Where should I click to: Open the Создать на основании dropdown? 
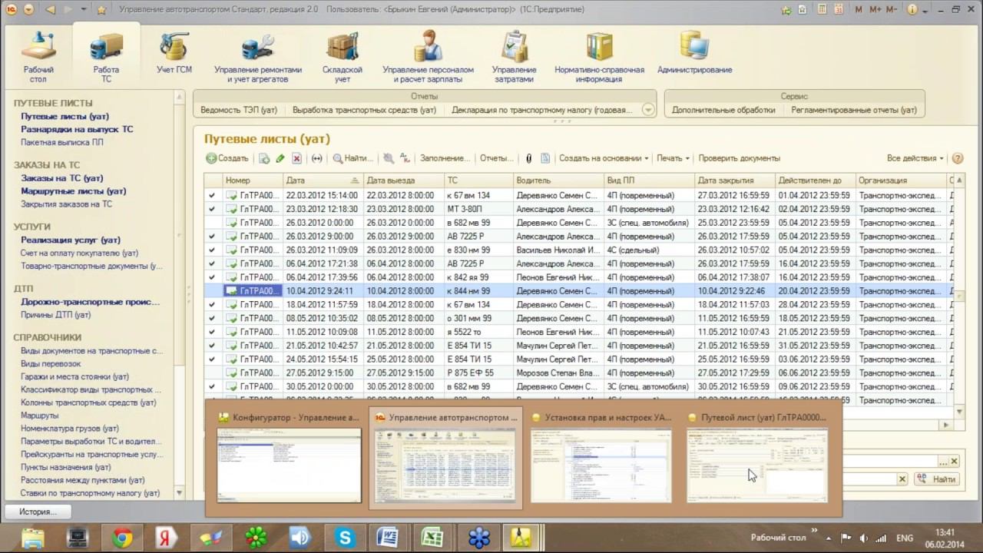[x=604, y=158]
